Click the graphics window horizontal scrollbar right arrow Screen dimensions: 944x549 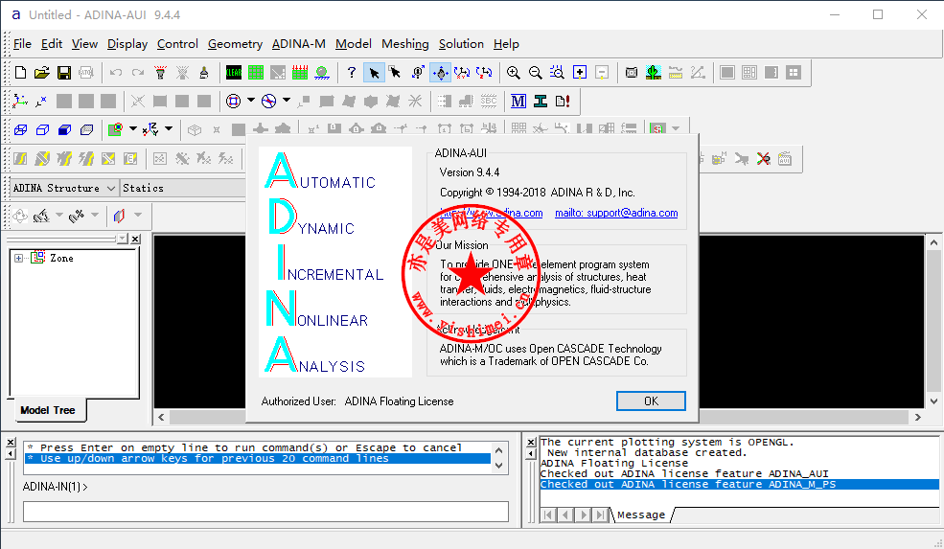pos(917,417)
